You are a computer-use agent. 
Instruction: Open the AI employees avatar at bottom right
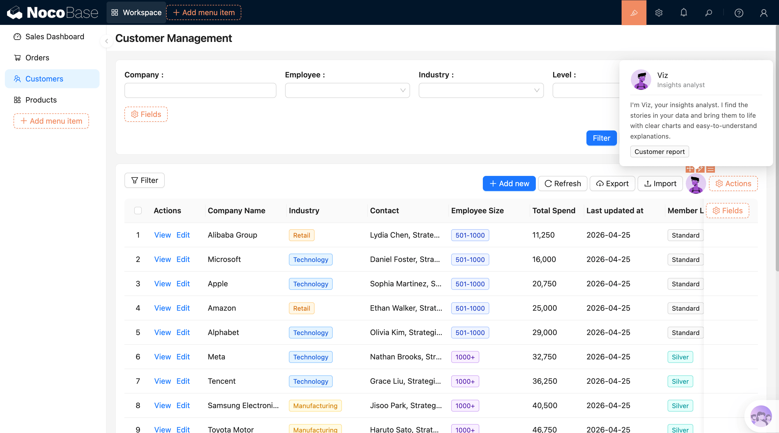point(761,416)
